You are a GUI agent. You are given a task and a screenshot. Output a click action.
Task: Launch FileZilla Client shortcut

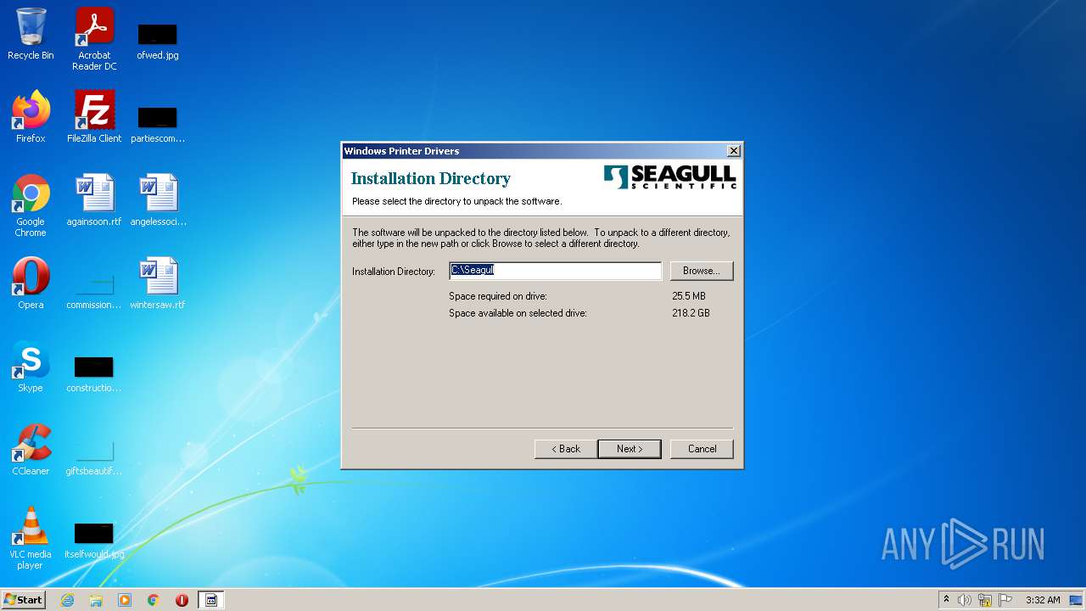pyautogui.click(x=94, y=117)
